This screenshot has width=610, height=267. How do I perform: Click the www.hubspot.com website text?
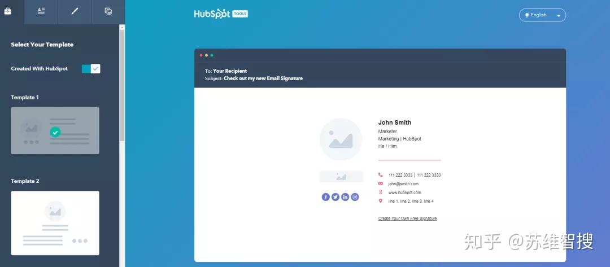pos(404,192)
